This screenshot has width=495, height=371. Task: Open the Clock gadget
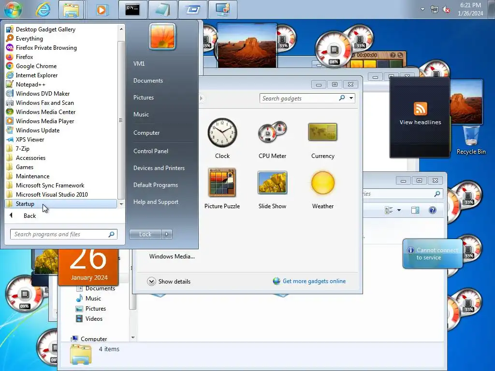pyautogui.click(x=222, y=132)
